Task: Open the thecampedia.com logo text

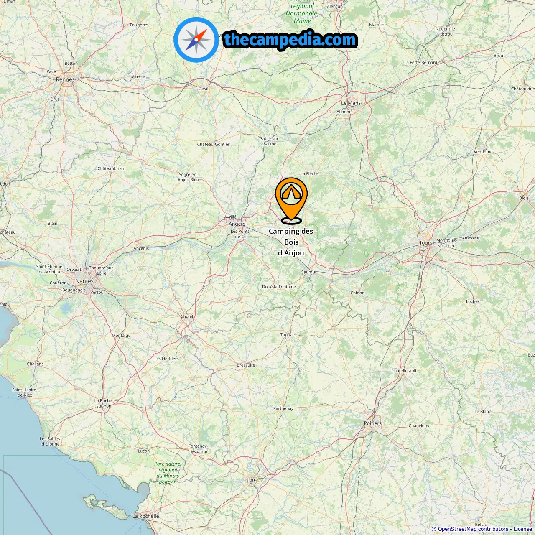Action: tap(290, 40)
